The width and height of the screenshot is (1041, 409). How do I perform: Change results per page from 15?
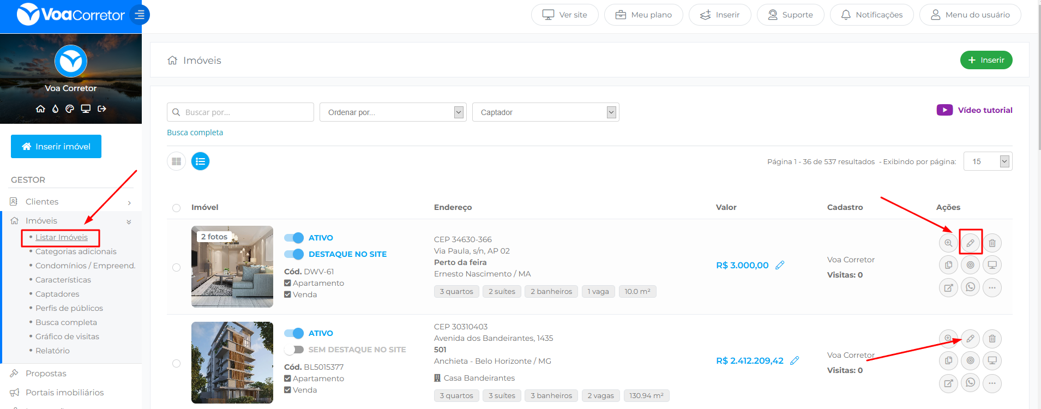click(x=988, y=161)
